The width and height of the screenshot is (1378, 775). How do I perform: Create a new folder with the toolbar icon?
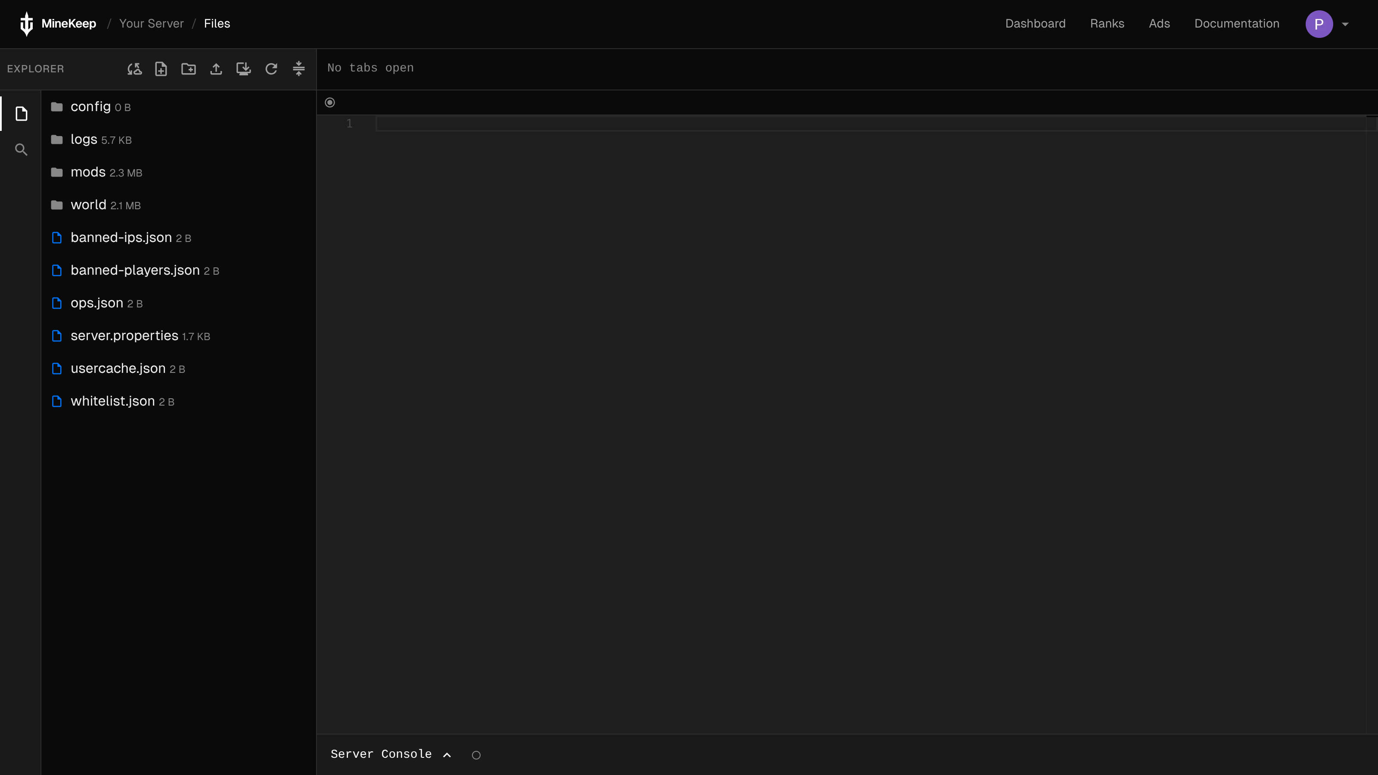188,69
